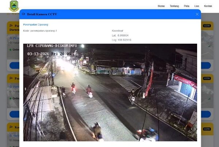This screenshot has height=147, width=219.
Task: Click the bottom CCTV badge on right
Action: pyautogui.click(x=207, y=129)
